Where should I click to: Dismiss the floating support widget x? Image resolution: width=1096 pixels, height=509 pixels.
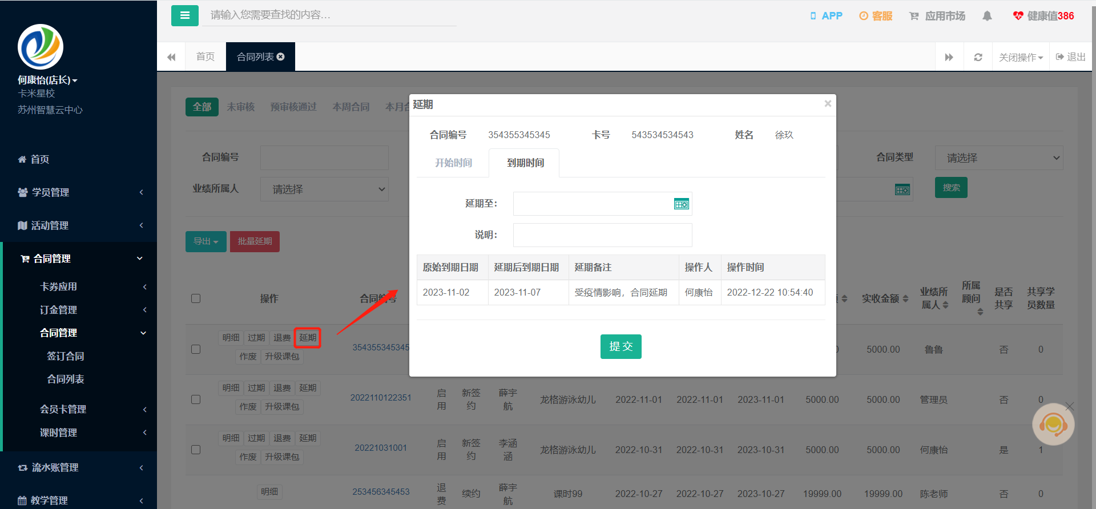1069,406
